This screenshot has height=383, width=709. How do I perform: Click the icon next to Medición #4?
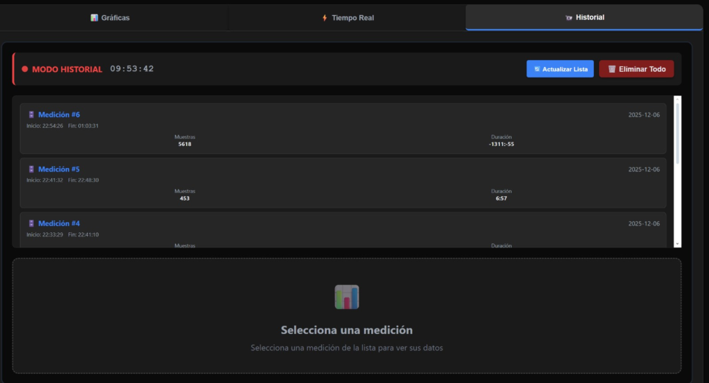31,224
